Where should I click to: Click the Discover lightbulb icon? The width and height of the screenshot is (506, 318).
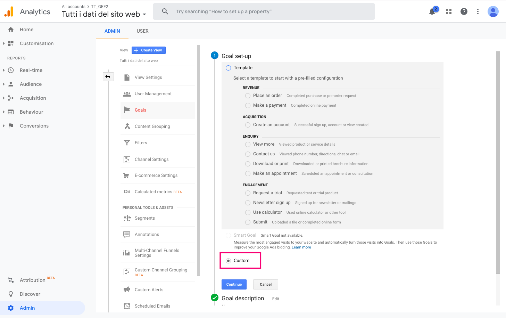tap(11, 294)
